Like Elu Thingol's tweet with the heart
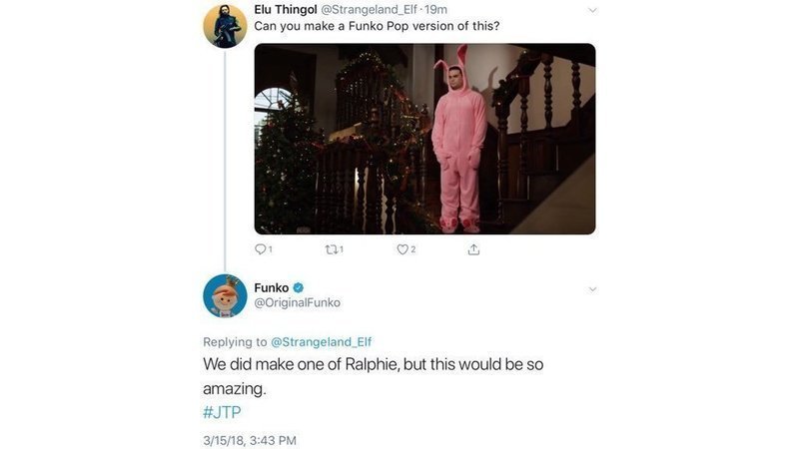Screen dimensions: 799x449 click(402, 249)
